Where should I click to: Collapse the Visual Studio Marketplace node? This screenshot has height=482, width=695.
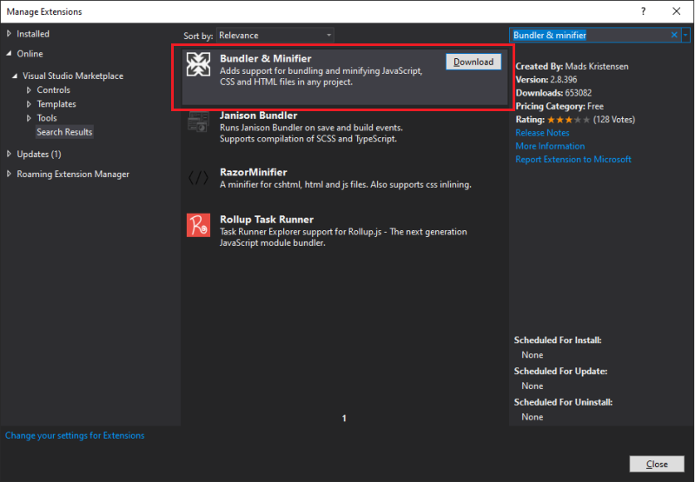[15, 76]
